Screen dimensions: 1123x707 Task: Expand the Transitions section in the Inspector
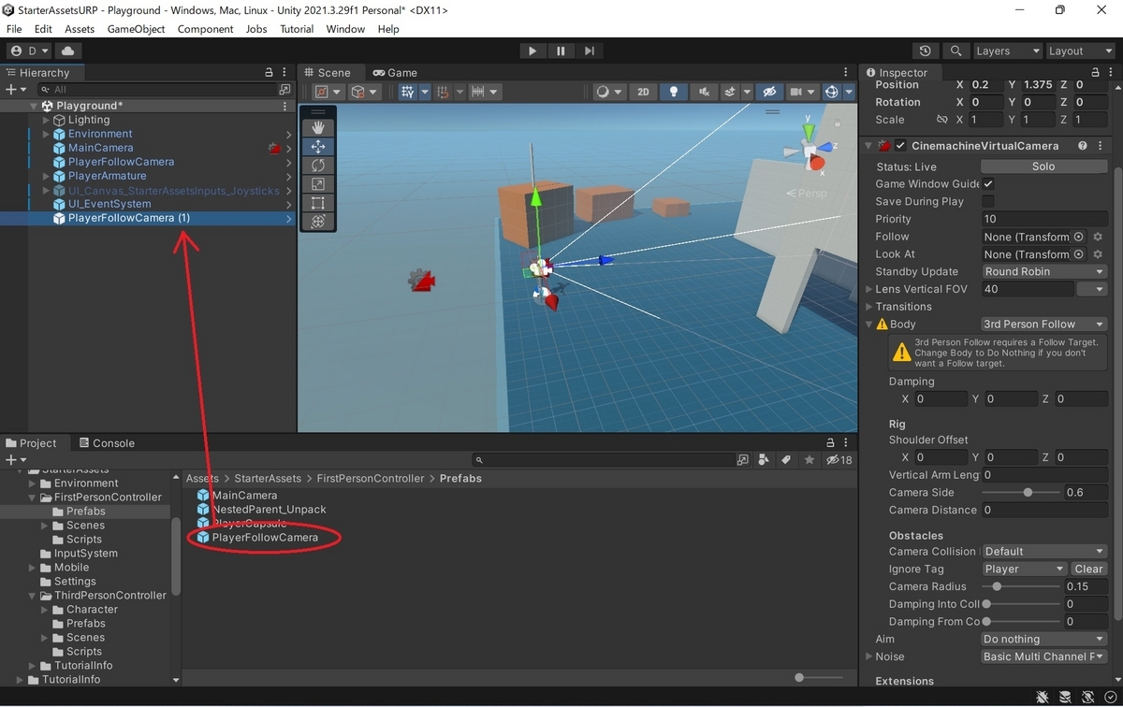pos(868,306)
